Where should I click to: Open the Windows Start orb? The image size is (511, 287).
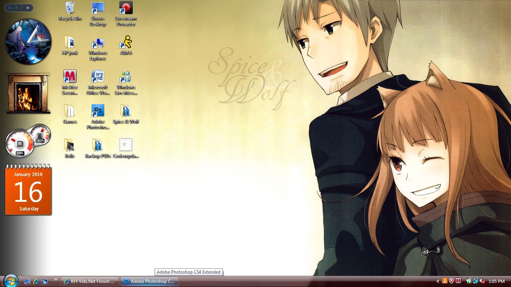click(x=10, y=281)
